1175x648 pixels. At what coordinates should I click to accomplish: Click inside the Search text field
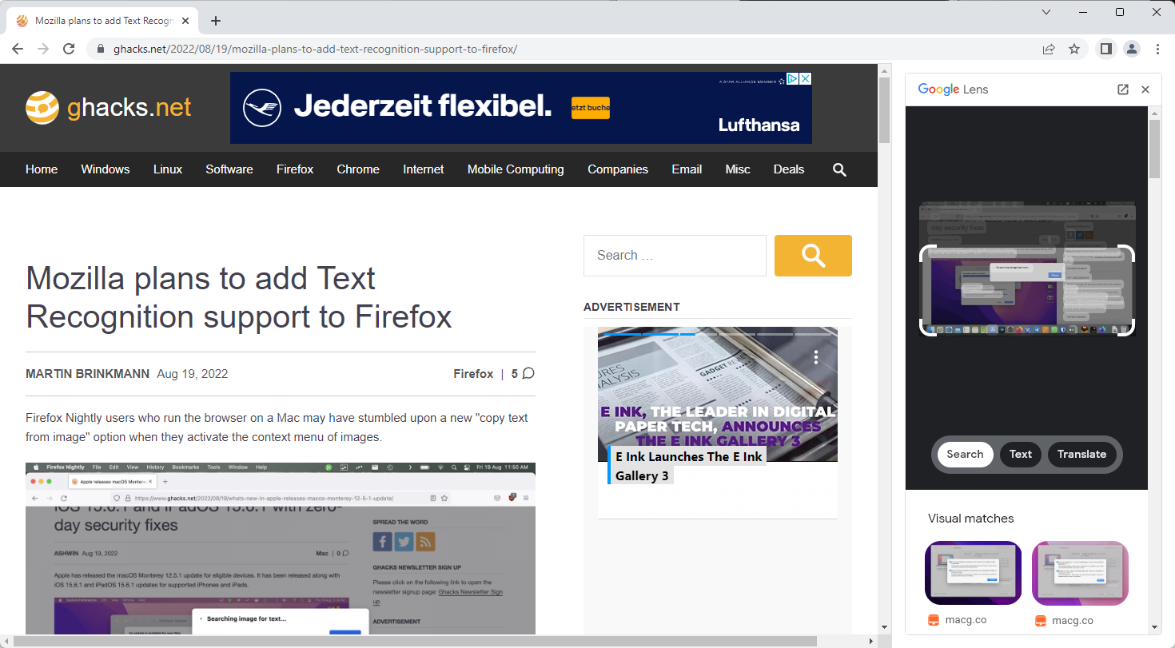[675, 256]
